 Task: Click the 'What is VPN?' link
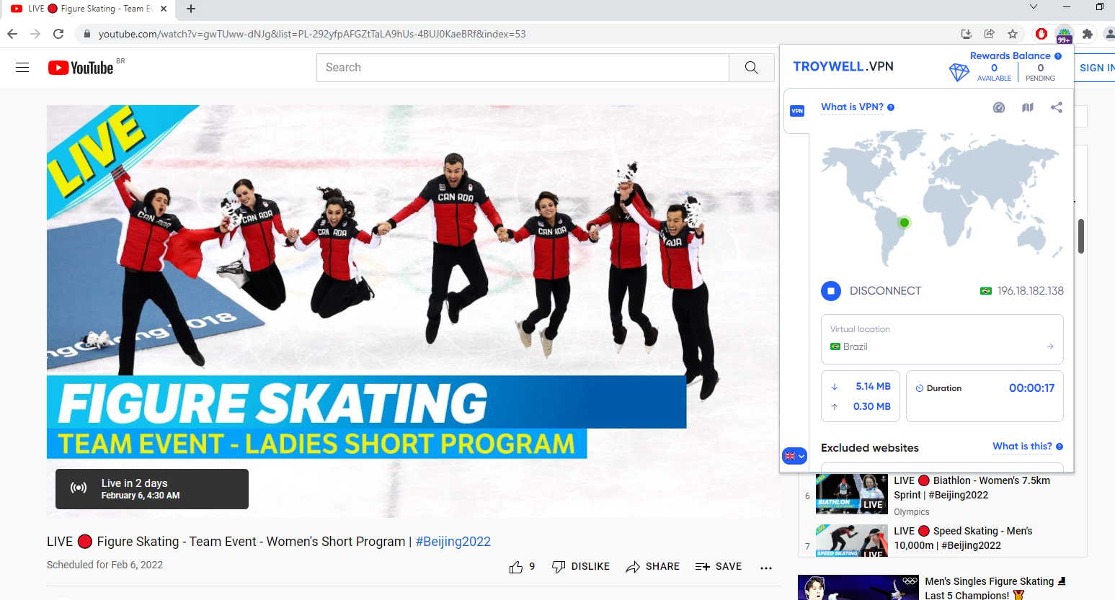852,107
